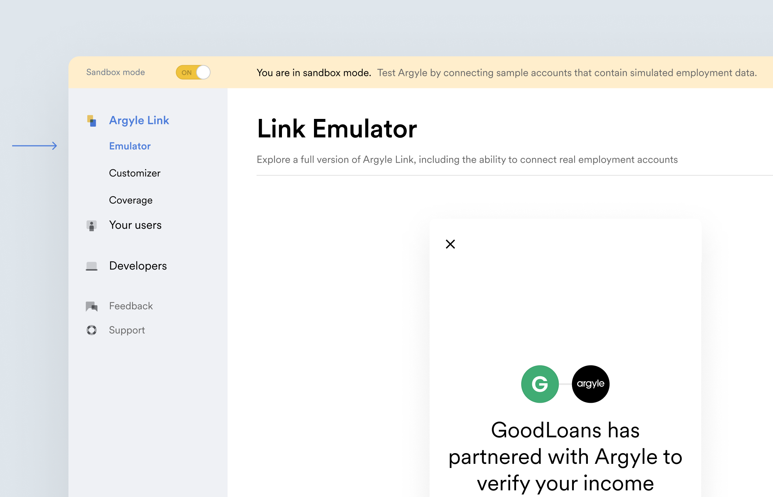Expand the Argyle Link section
The width and height of the screenshot is (773, 497).
(139, 120)
